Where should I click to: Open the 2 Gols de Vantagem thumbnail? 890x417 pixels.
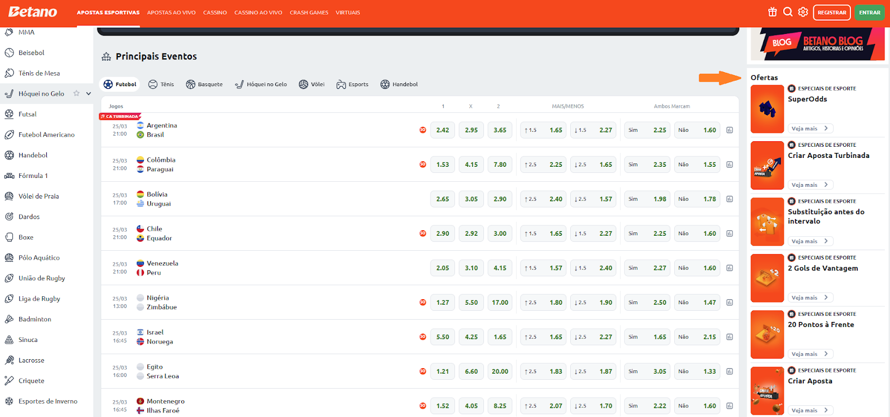pos(767,278)
